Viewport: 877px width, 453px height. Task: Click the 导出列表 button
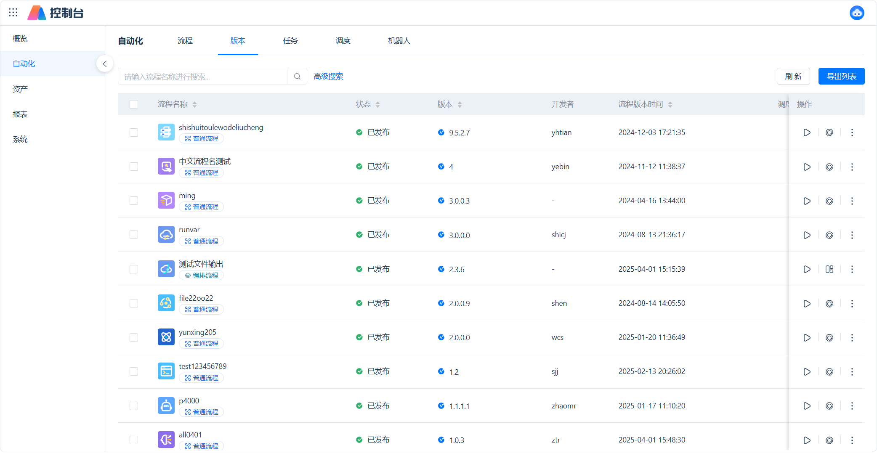click(x=841, y=77)
